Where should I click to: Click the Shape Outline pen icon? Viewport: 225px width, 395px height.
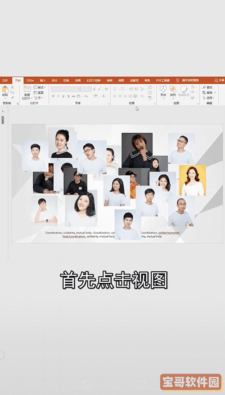click(193, 92)
